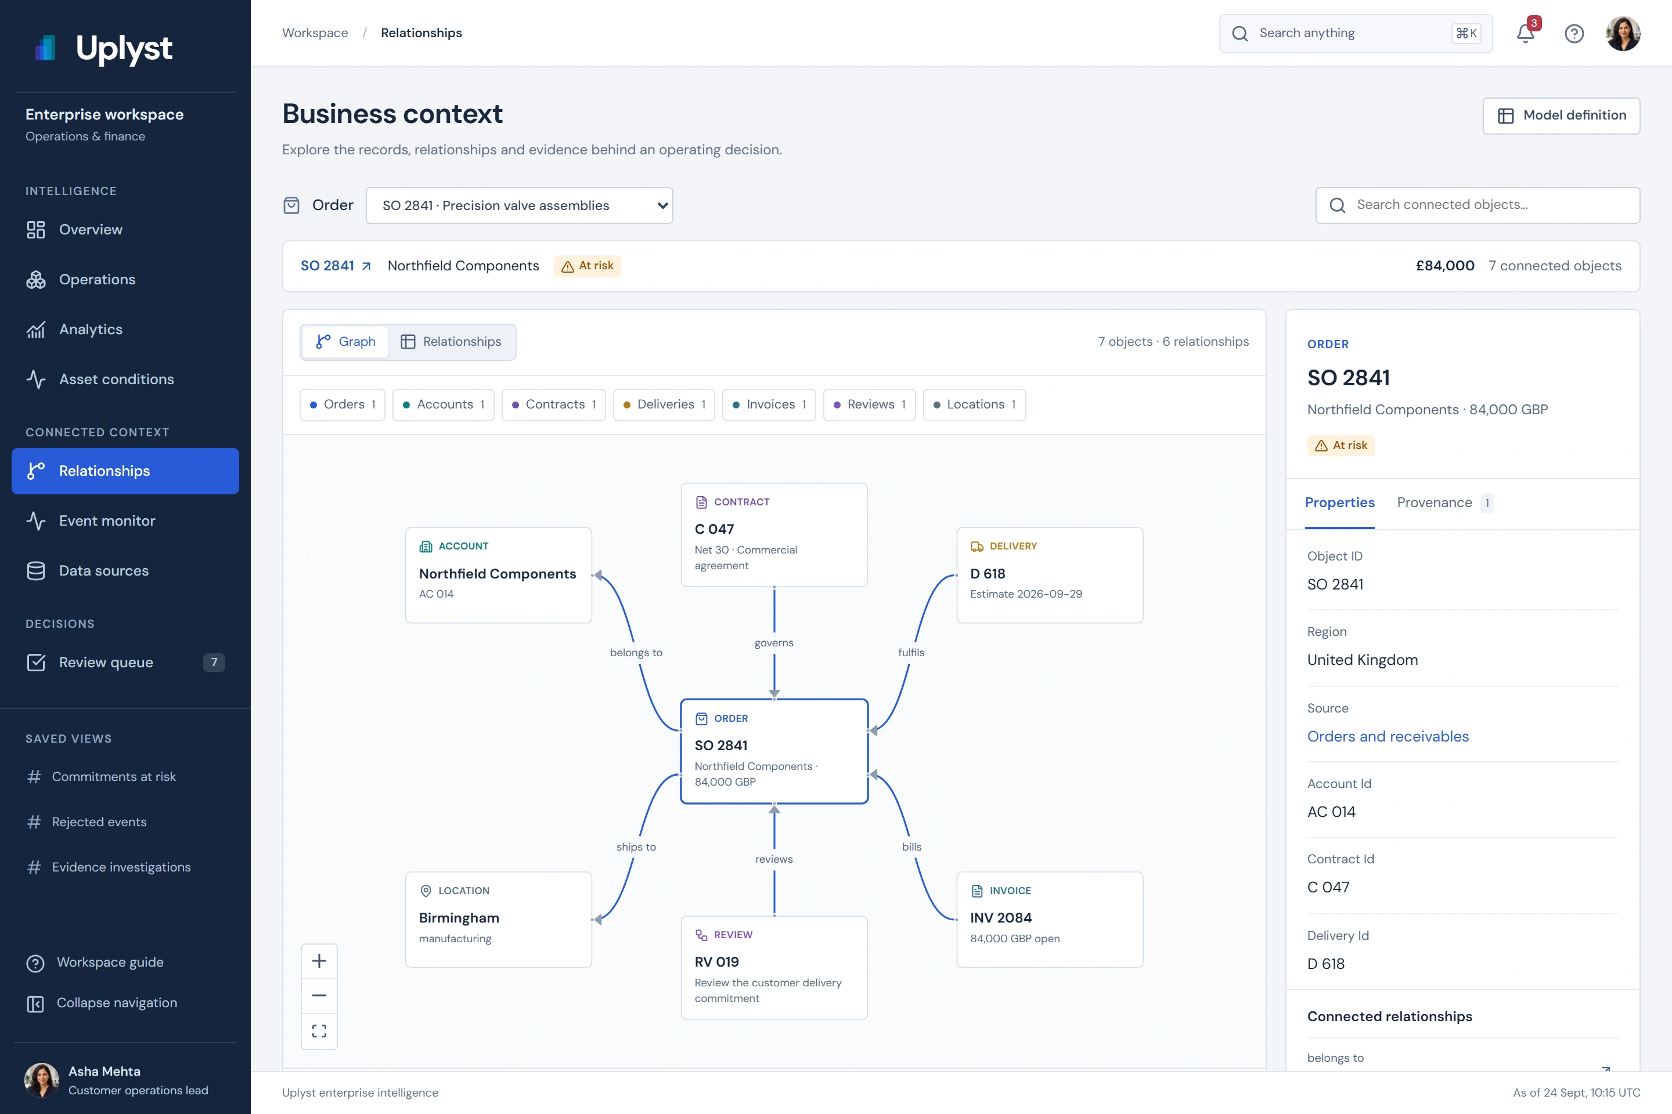The height and width of the screenshot is (1114, 1672).
Task: Click the Contract node document icon
Action: pos(701,502)
